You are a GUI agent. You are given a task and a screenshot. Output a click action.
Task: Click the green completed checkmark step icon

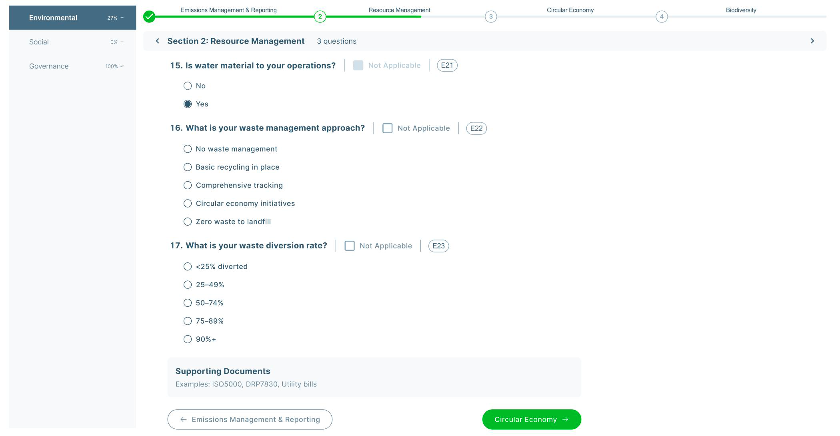[149, 16]
